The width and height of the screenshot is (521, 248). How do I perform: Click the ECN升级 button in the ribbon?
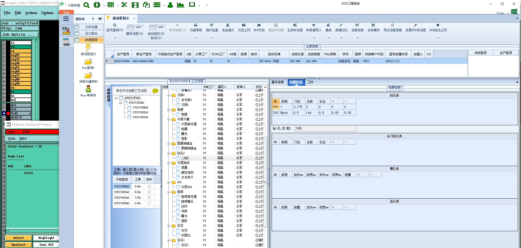click(259, 28)
